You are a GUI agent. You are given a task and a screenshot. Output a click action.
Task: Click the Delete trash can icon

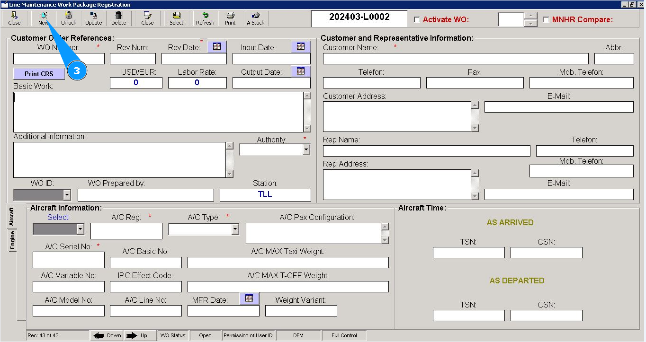tap(118, 18)
